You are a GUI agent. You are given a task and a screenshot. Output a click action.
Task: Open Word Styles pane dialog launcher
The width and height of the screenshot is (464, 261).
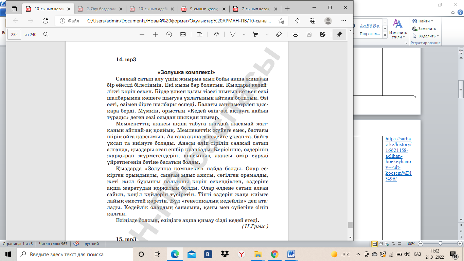tap(407, 43)
